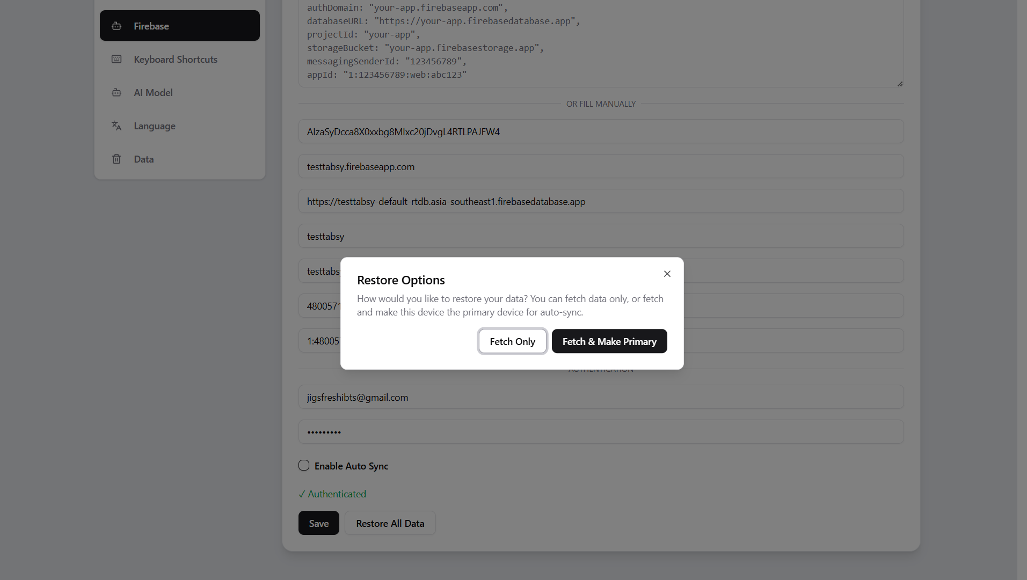Click the Data trash can icon
Viewport: 1027px width, 580px height.
pyautogui.click(x=116, y=159)
